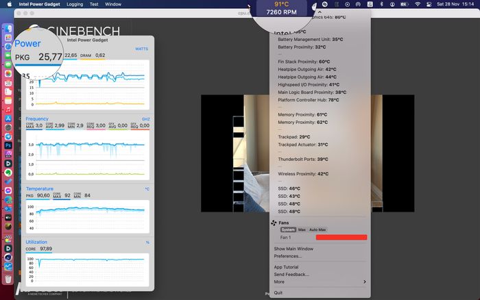Open Photos app in the Dock

tap(8, 74)
